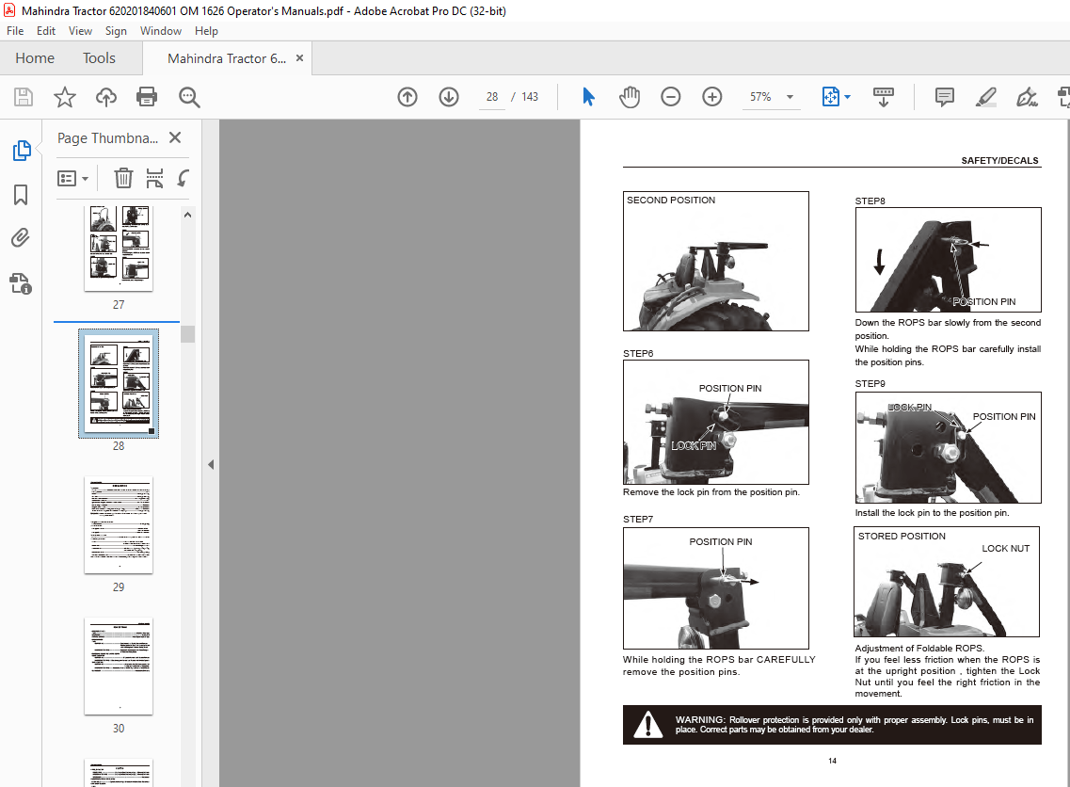The width and height of the screenshot is (1070, 787).
Task: Select page 27 thumbnail
Action: (x=118, y=248)
